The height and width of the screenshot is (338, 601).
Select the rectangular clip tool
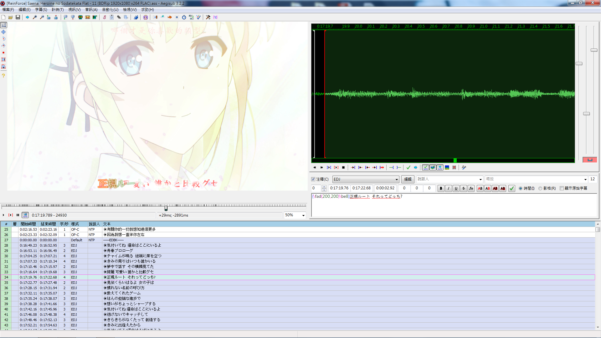click(x=3, y=59)
